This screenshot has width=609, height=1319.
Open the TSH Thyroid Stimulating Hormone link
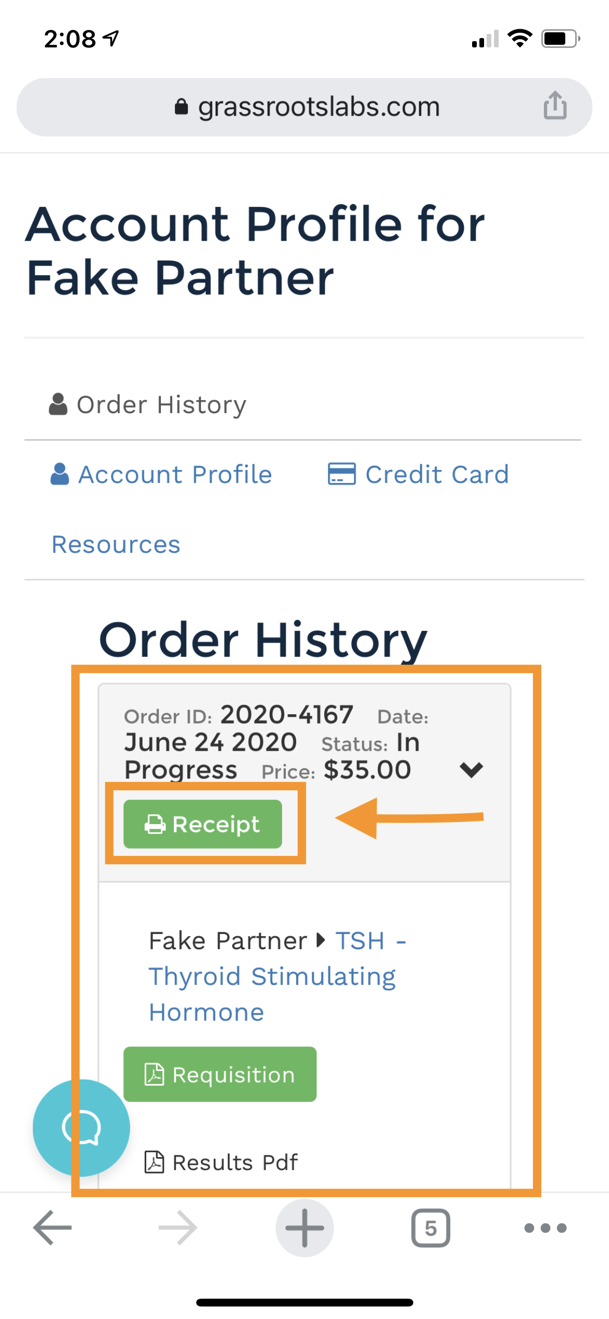click(x=277, y=976)
